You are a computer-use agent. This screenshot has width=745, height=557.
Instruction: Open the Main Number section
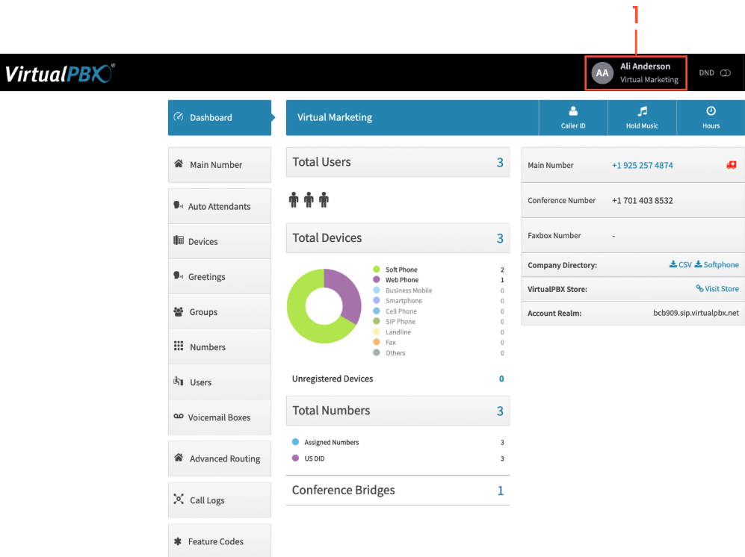pos(220,165)
